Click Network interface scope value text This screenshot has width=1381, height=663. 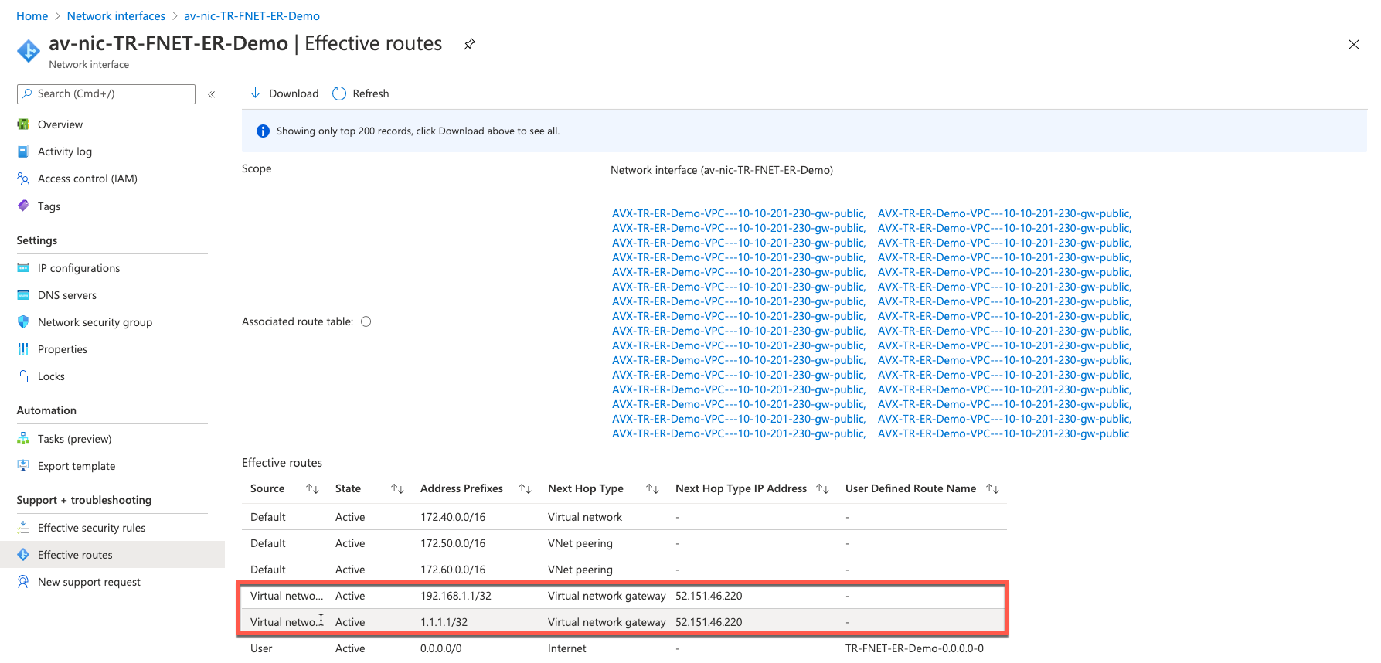coord(722,170)
